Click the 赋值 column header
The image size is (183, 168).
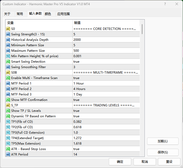point(106,23)
